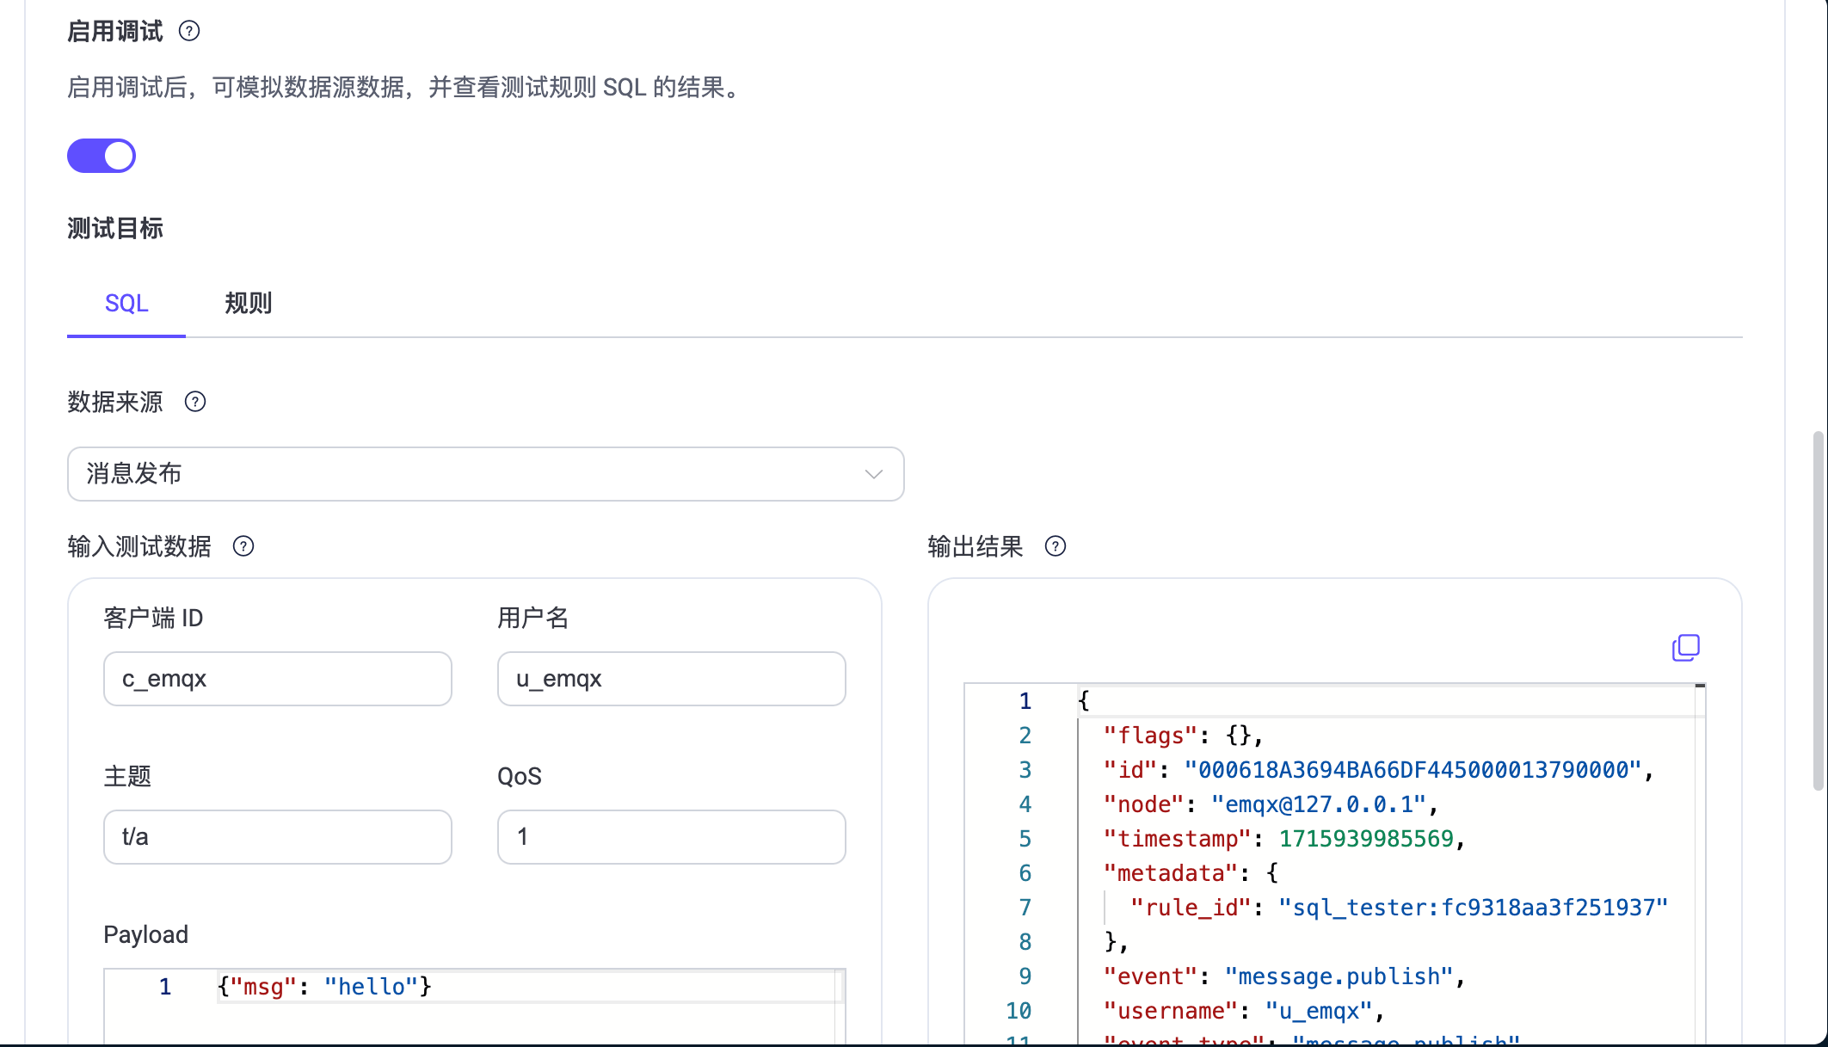The image size is (1828, 1047).
Task: Edit the QoS value field
Action: pyautogui.click(x=671, y=836)
